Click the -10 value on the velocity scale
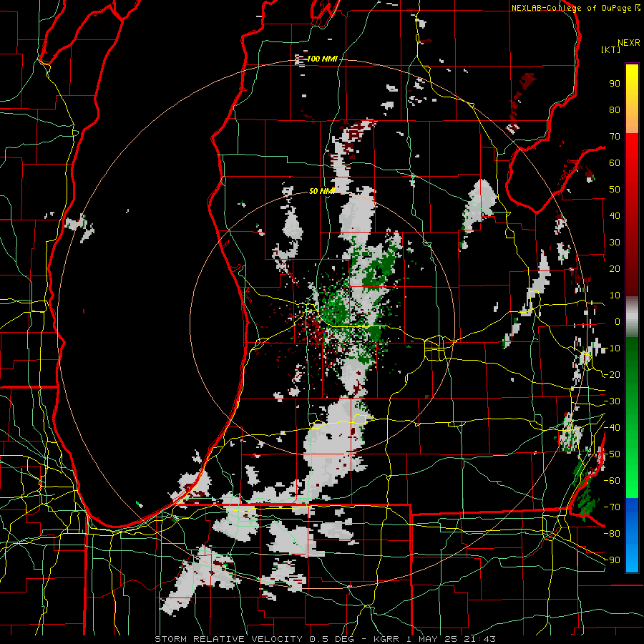Image resolution: width=644 pixels, height=644 pixels. (x=612, y=348)
